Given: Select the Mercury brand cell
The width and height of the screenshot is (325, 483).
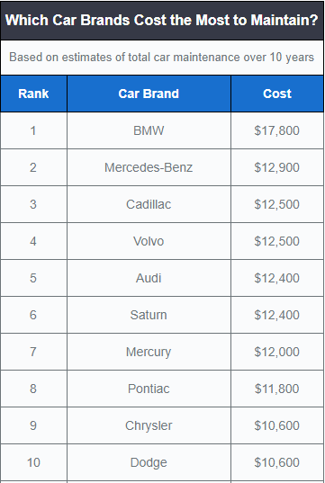Looking at the screenshot, I should [x=149, y=352].
